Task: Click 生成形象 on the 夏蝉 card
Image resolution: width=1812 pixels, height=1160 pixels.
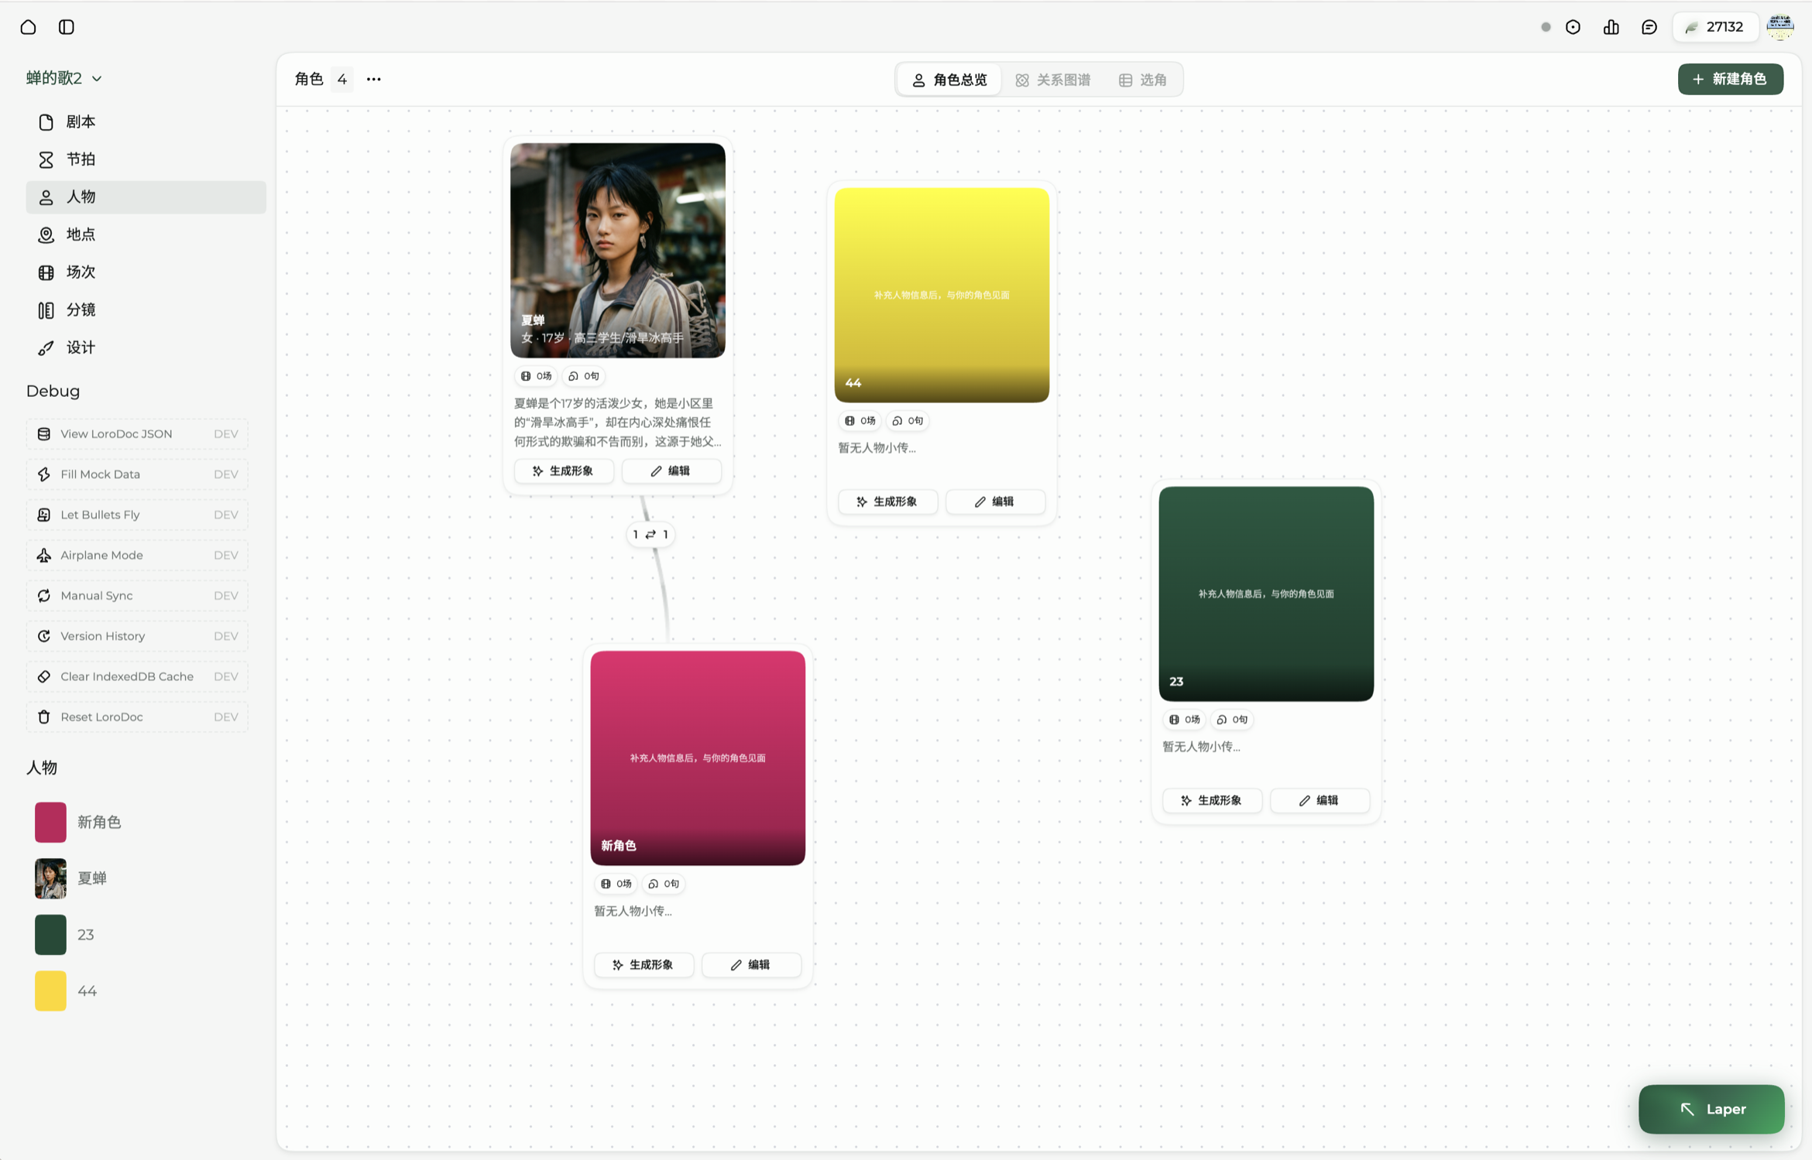Action: tap(563, 471)
